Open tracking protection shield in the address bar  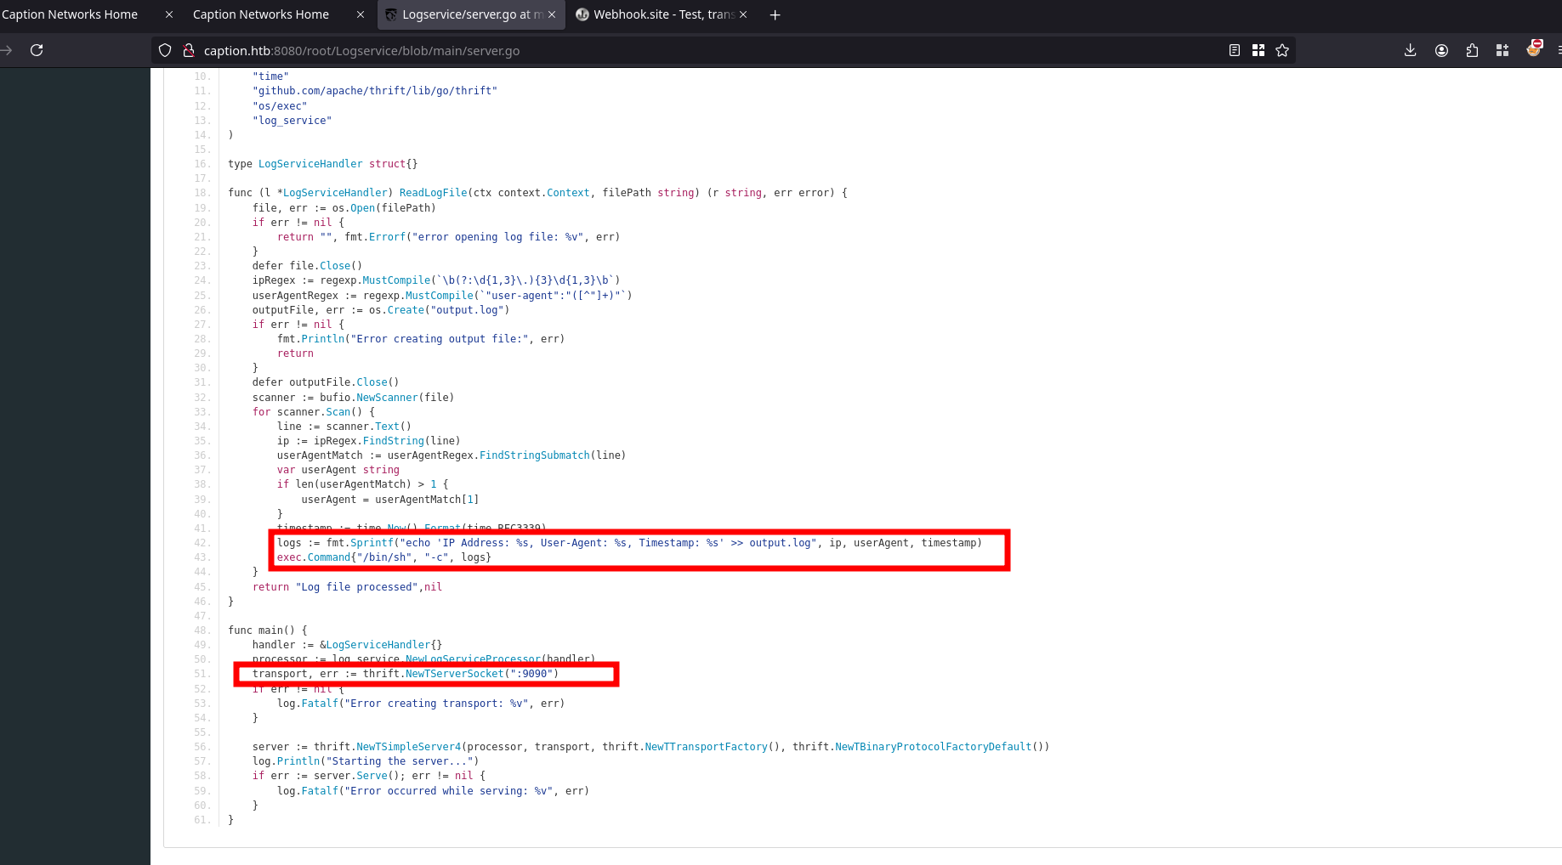[165, 50]
